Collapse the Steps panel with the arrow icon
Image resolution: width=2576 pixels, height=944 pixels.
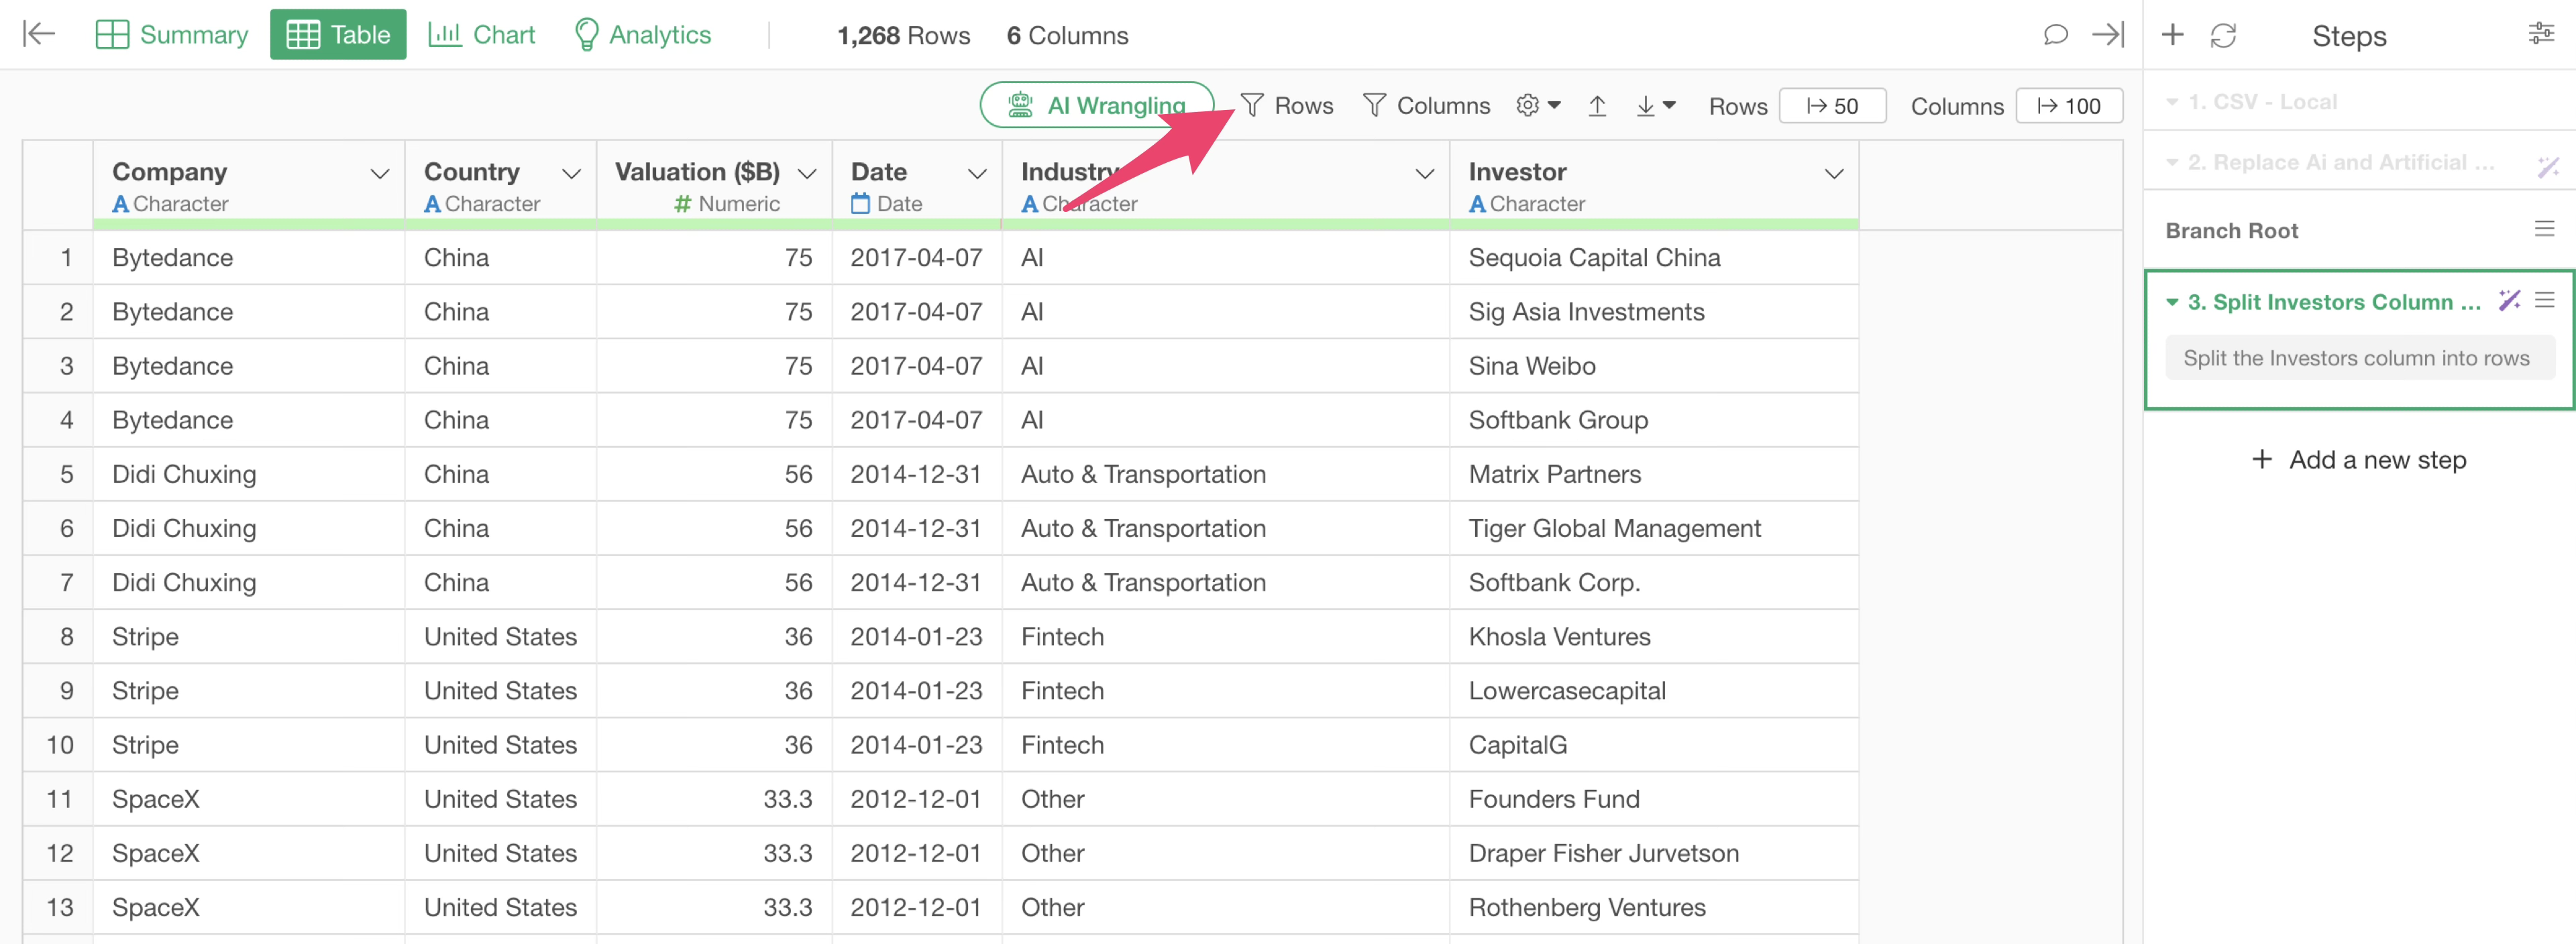pos(2108,35)
